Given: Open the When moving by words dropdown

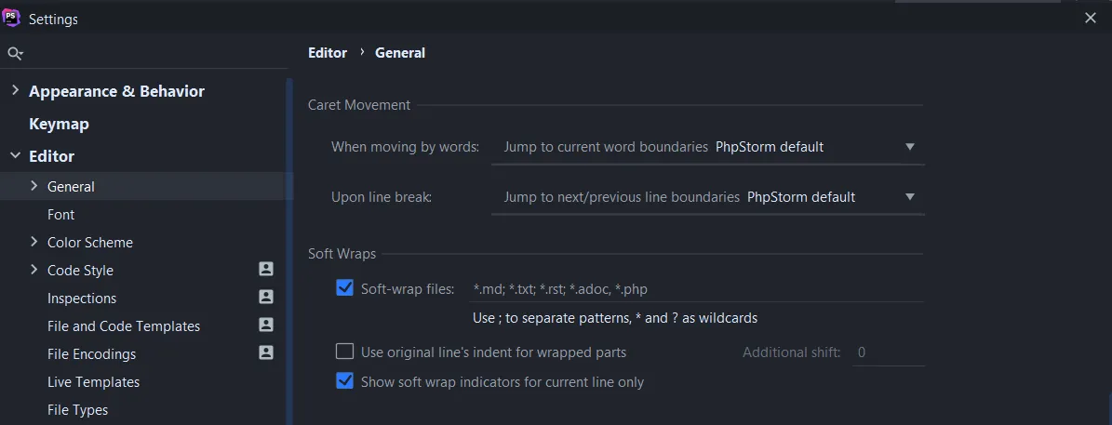Looking at the screenshot, I should pyautogui.click(x=707, y=147).
